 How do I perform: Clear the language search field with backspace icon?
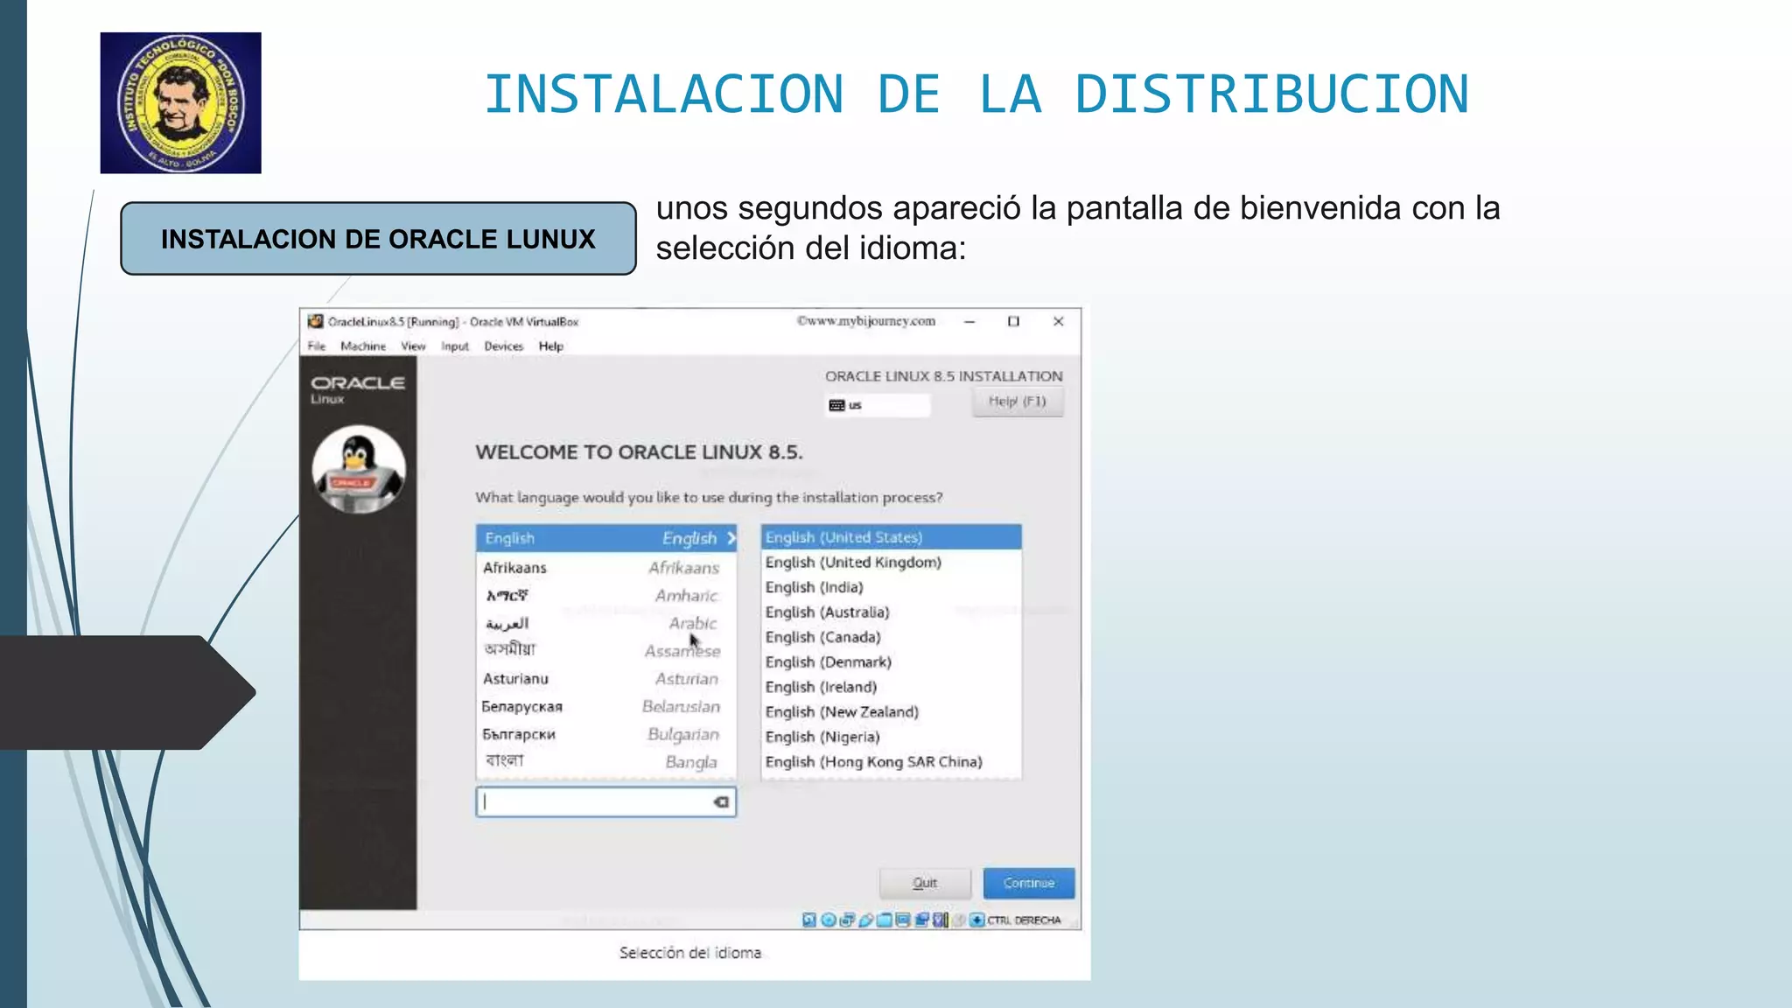click(721, 801)
